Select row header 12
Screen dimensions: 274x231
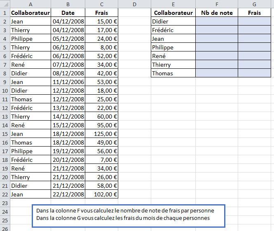click(5, 108)
